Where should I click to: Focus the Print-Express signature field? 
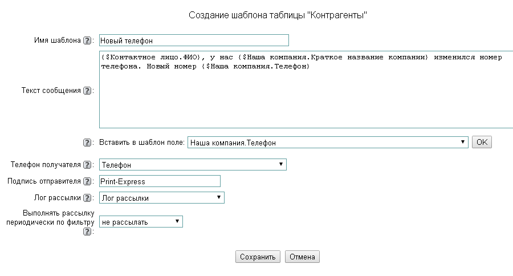160,181
